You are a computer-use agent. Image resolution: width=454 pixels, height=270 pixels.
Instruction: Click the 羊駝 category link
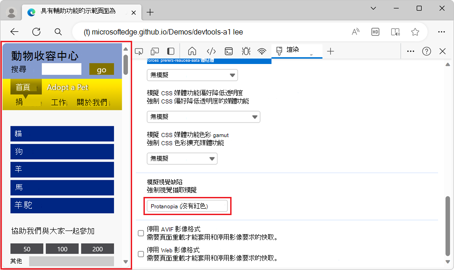(x=62, y=206)
